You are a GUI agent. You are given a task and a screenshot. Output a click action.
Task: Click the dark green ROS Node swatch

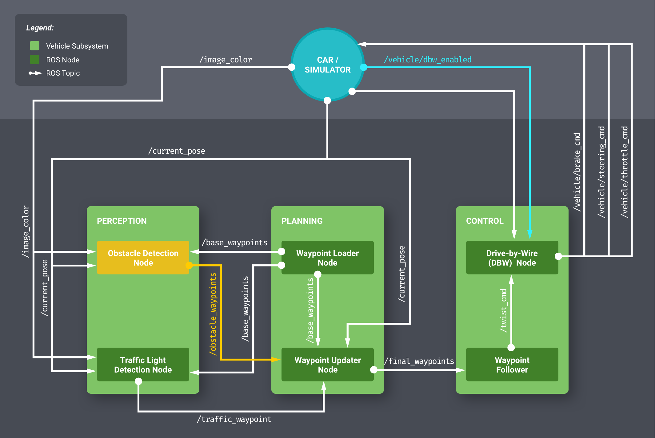[x=34, y=60]
